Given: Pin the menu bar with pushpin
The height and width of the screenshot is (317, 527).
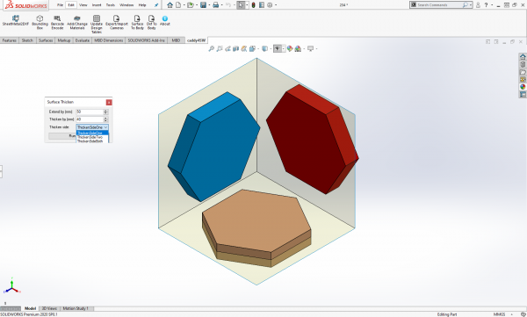Looking at the screenshot, I should click(156, 5).
